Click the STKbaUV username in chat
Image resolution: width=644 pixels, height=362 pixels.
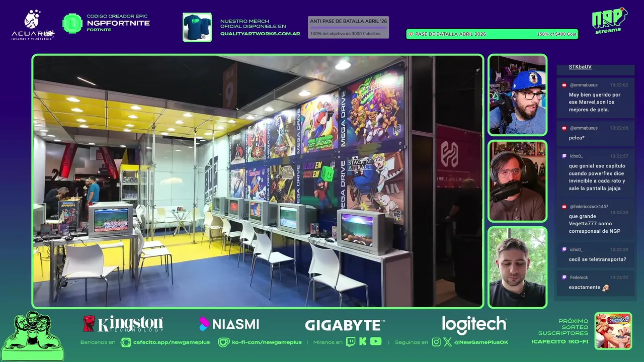pos(580,67)
